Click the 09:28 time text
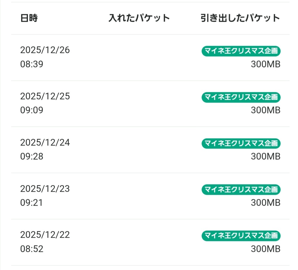The width and height of the screenshot is (298, 270). coord(32,157)
